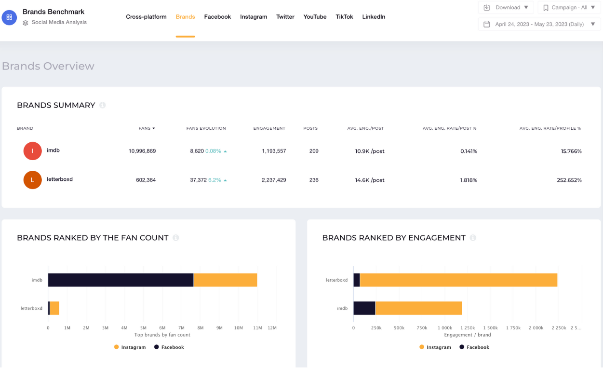Viewport: 603px width, 368px height.
Task: Click the letterboxd posts count 236
Action: [x=314, y=180]
